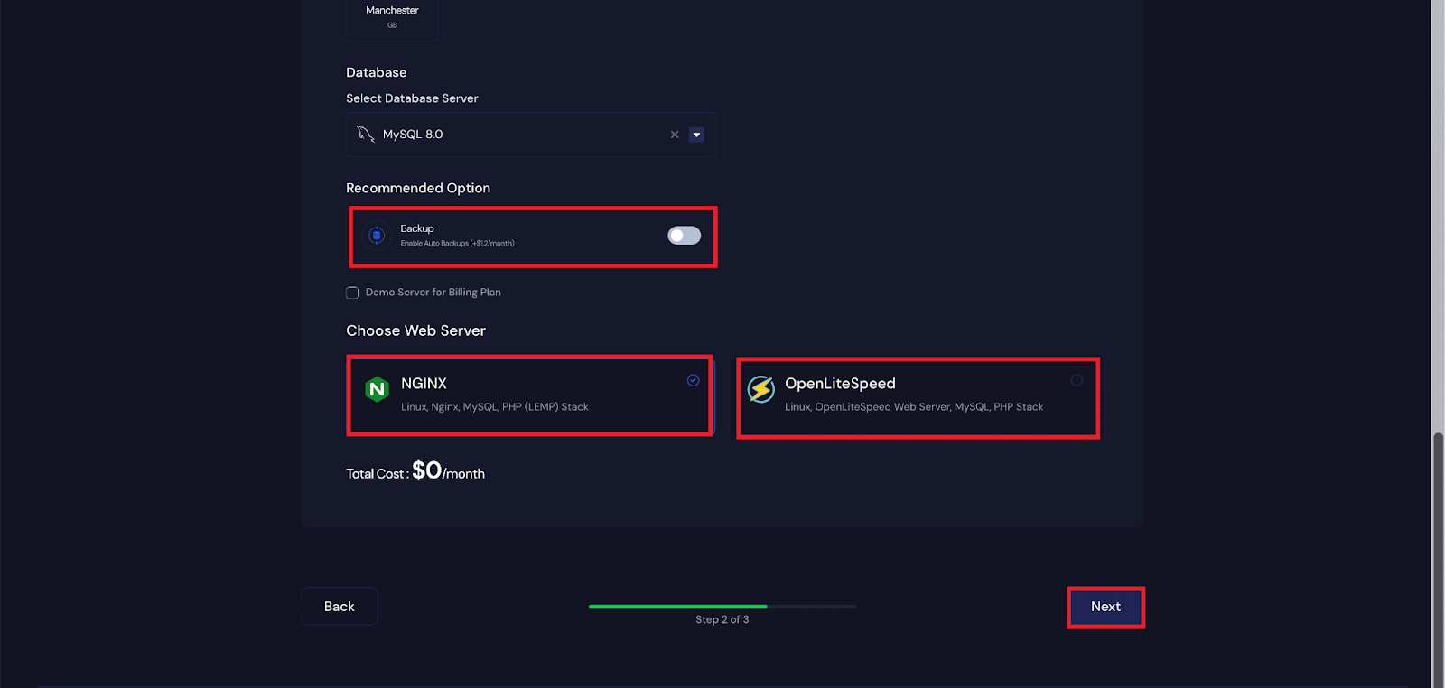The width and height of the screenshot is (1445, 688).
Task: Choose the Manchester location card
Action: pyautogui.click(x=392, y=16)
